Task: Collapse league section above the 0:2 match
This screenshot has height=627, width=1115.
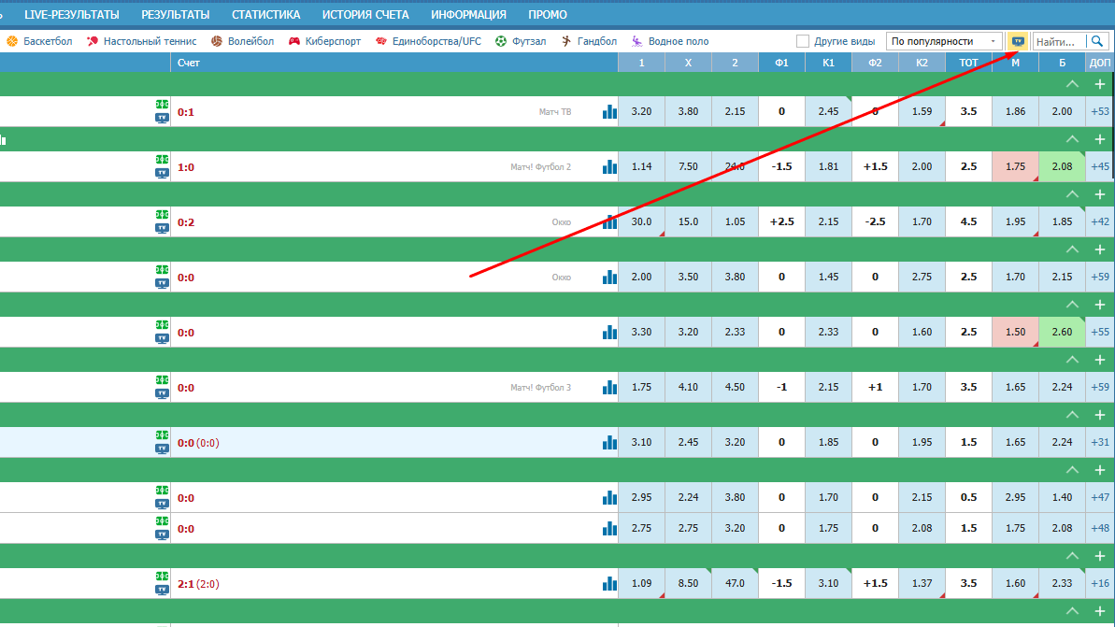Action: click(x=1072, y=194)
